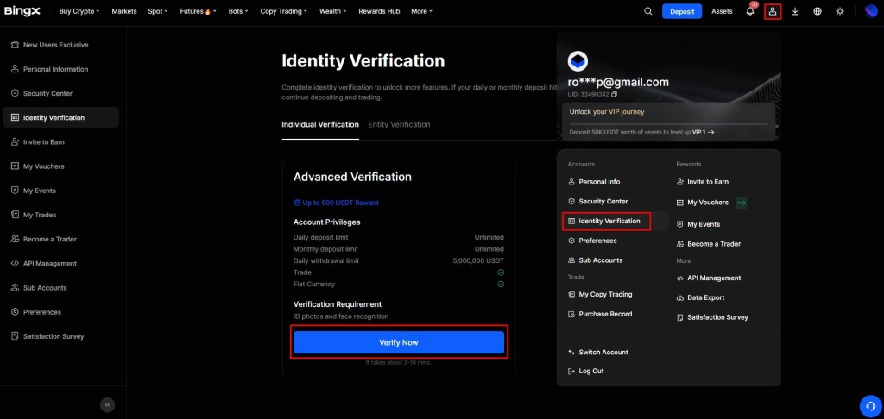
Task: Open Invite to Earn in sidebar
Action: pos(61,142)
